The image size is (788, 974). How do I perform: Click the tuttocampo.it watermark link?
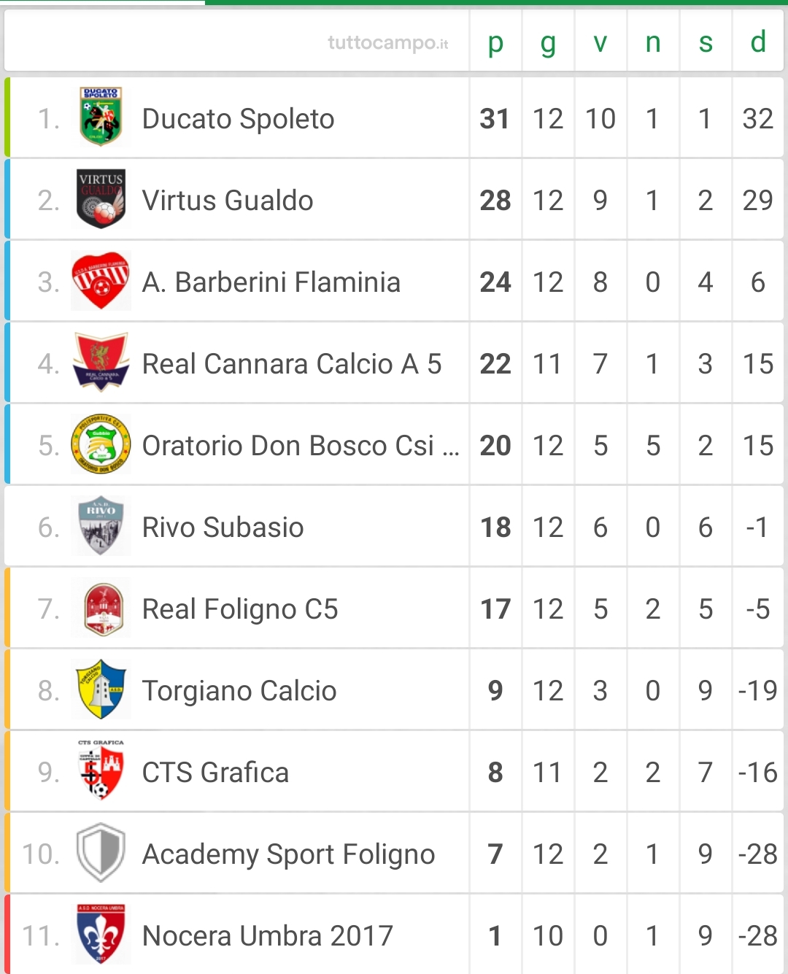click(x=388, y=43)
